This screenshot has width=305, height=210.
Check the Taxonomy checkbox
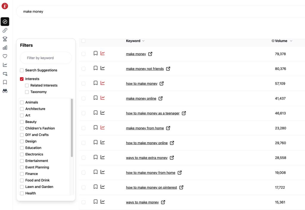(x=27, y=92)
